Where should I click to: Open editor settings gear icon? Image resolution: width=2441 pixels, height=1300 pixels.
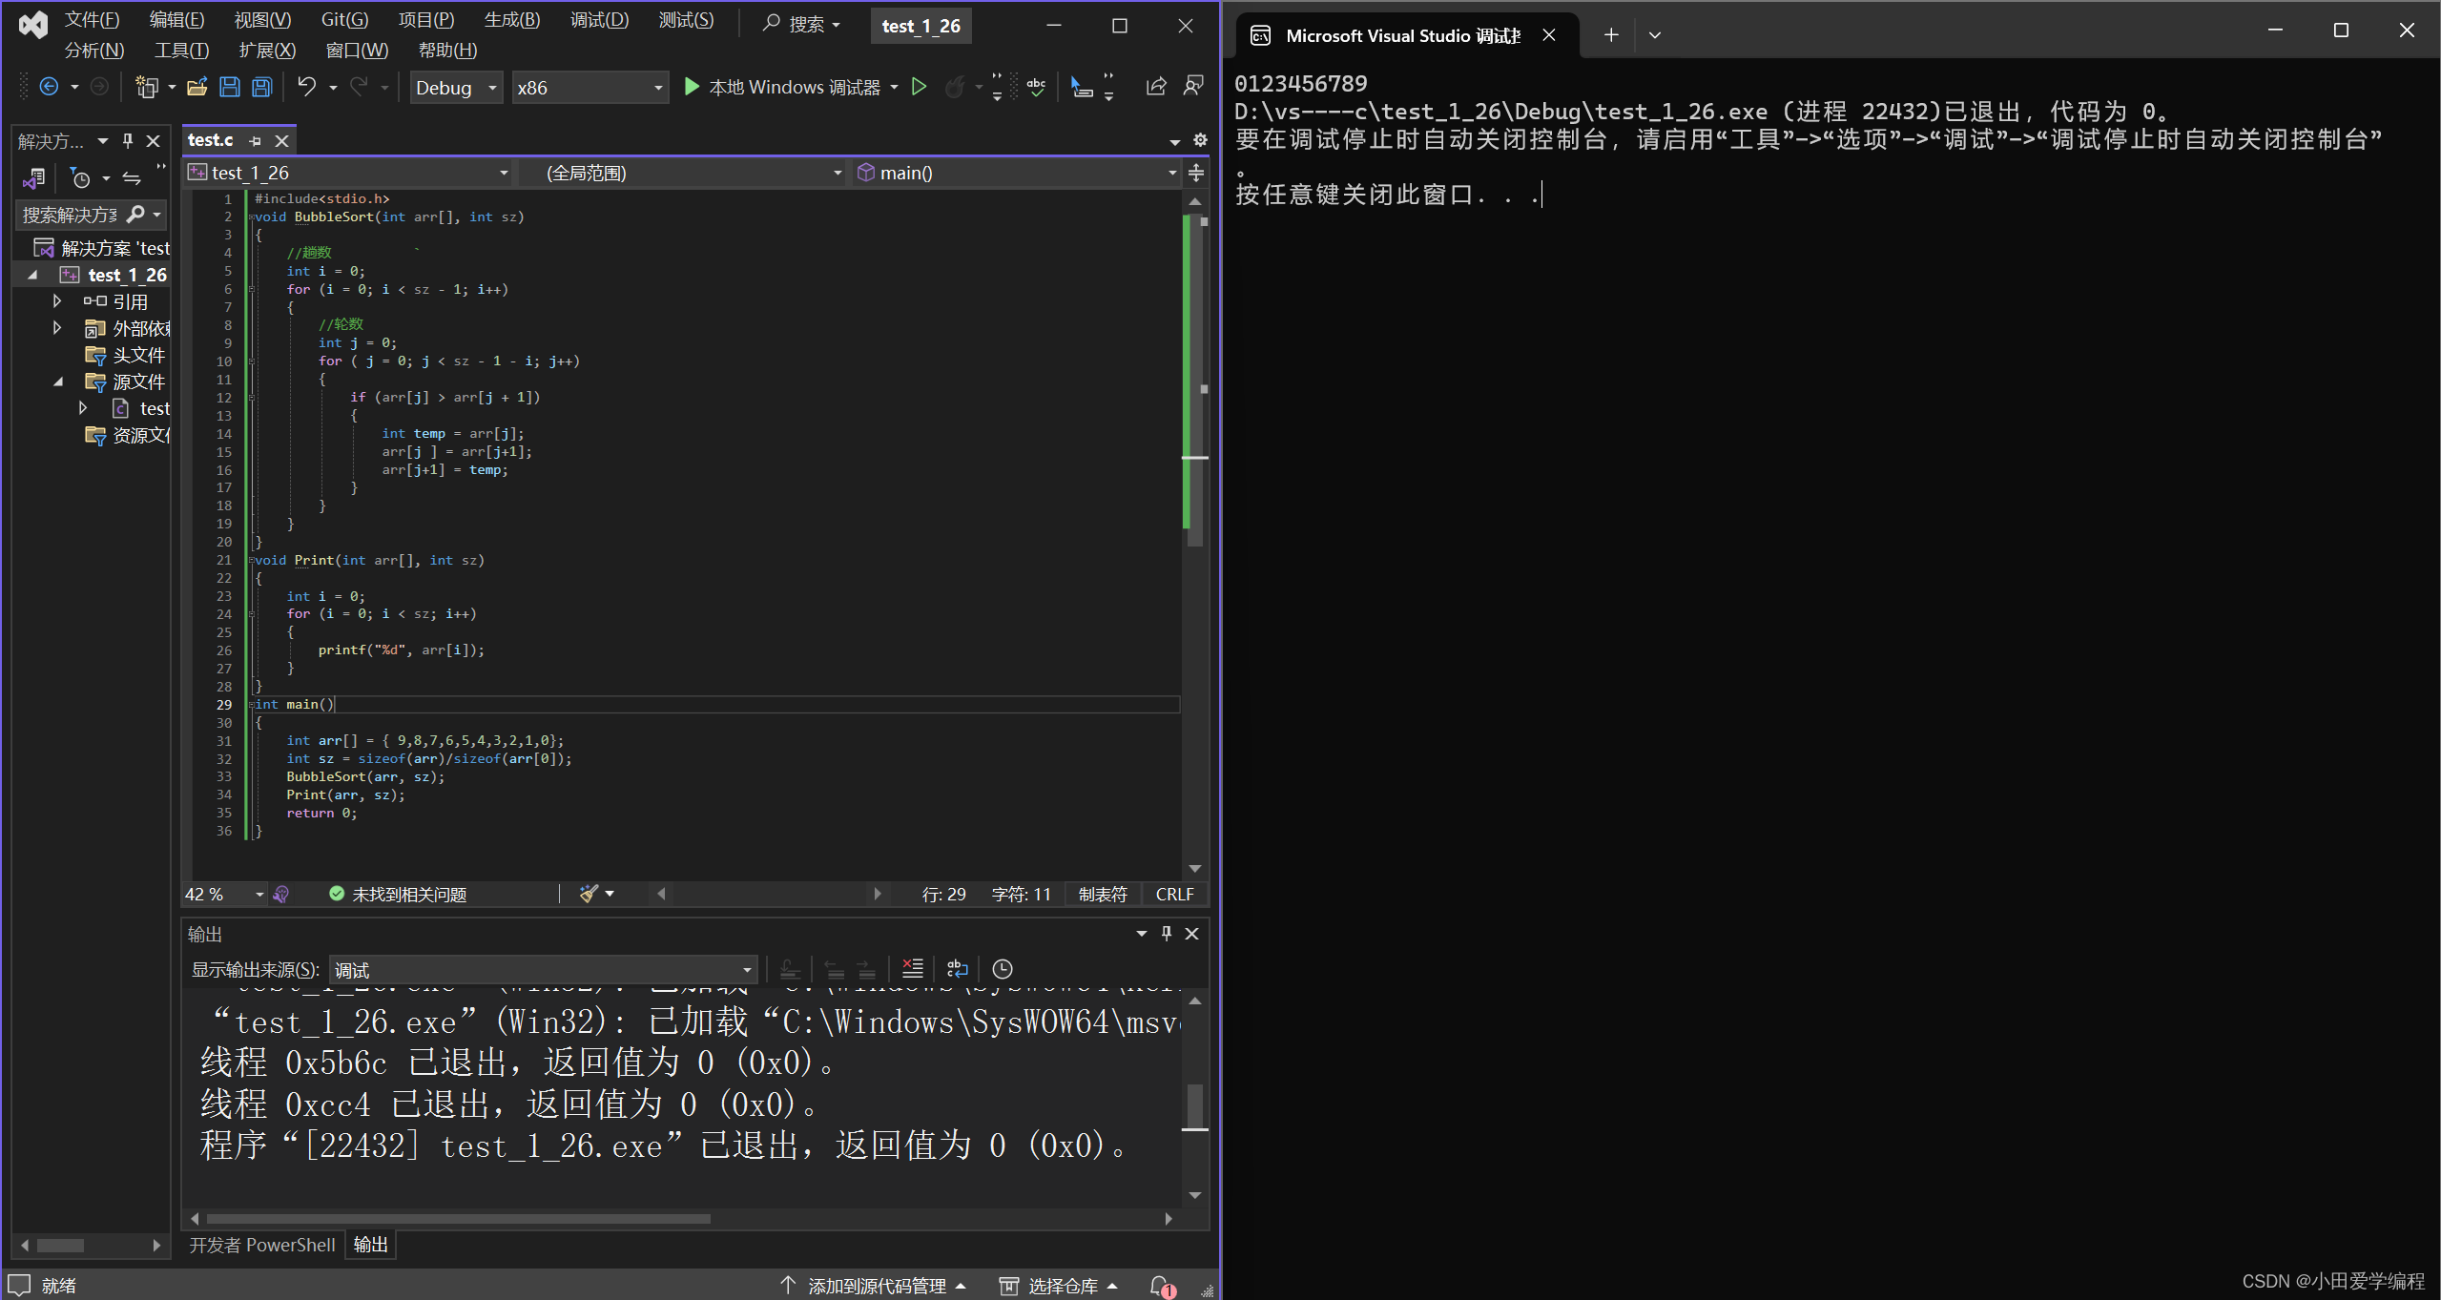coord(1200,140)
